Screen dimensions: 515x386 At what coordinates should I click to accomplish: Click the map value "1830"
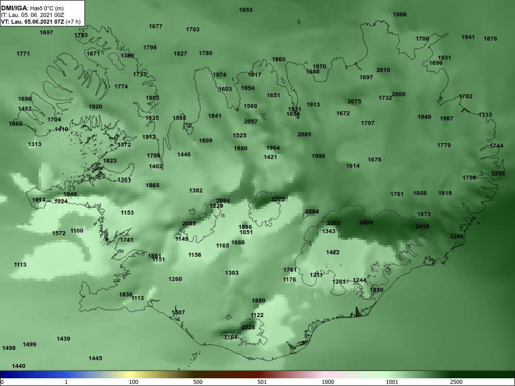pyautogui.click(x=376, y=290)
